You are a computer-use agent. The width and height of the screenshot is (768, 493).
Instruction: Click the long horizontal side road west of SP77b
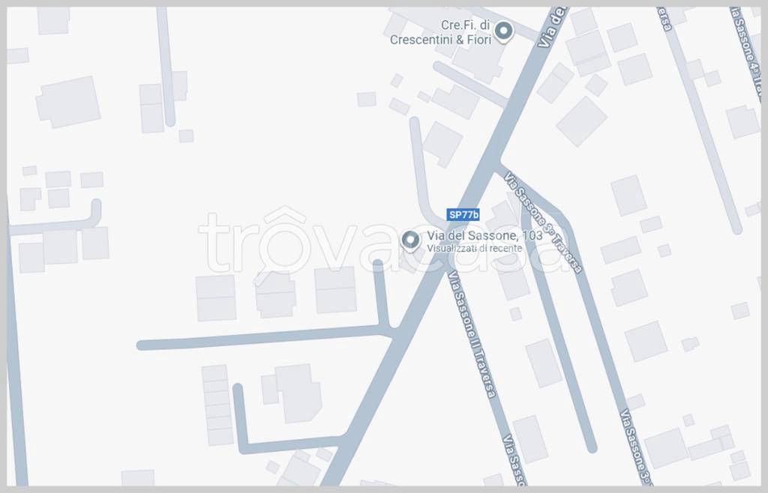pyautogui.click(x=267, y=338)
